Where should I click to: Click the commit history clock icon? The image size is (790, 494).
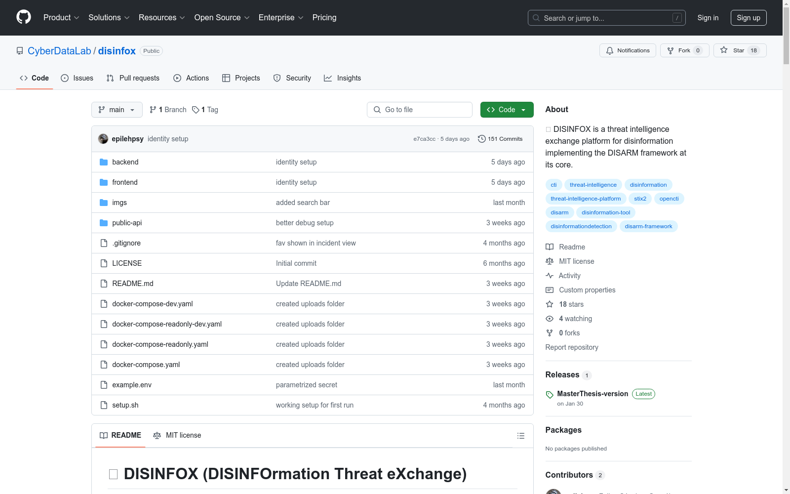coord(482,139)
